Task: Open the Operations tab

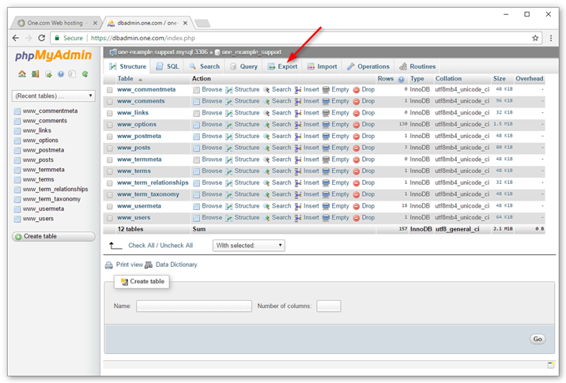Action: coord(368,66)
